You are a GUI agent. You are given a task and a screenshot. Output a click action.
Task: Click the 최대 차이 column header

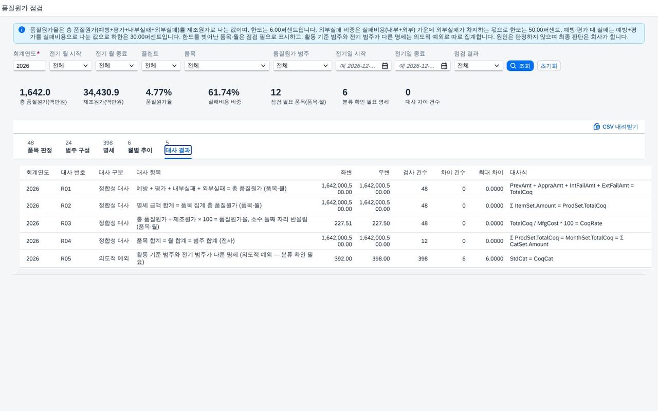(491, 173)
